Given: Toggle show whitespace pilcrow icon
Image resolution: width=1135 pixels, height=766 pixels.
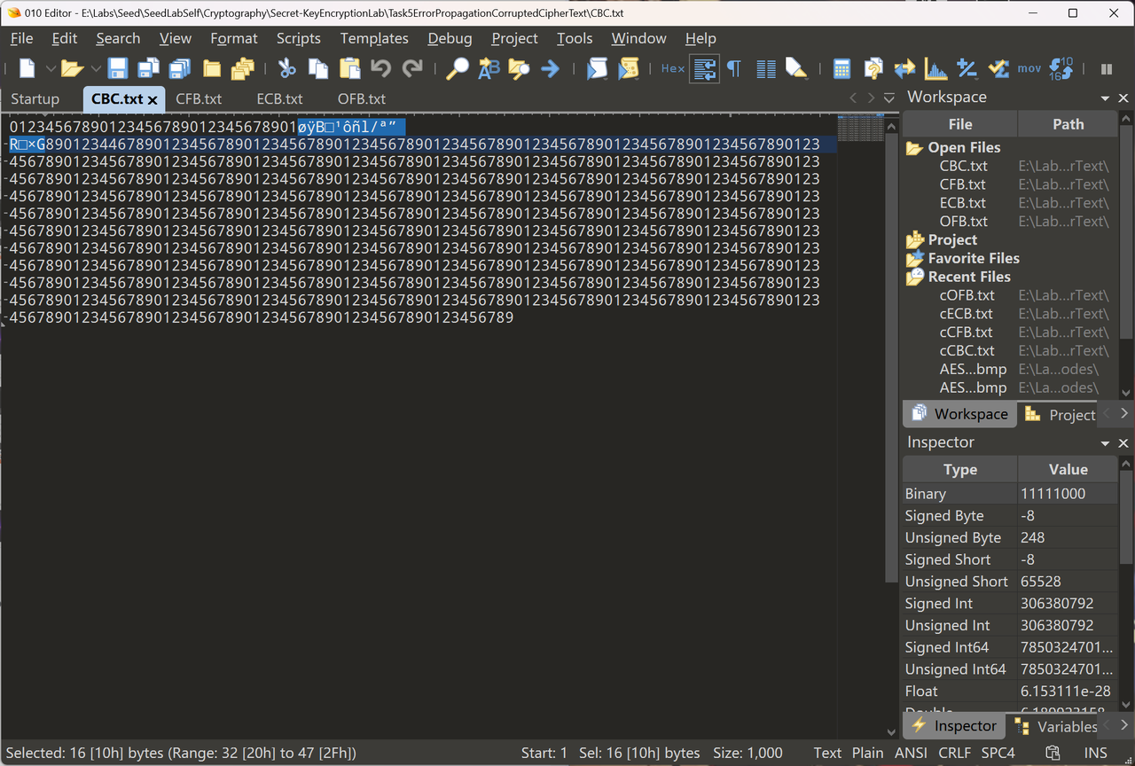Looking at the screenshot, I should tap(734, 68).
